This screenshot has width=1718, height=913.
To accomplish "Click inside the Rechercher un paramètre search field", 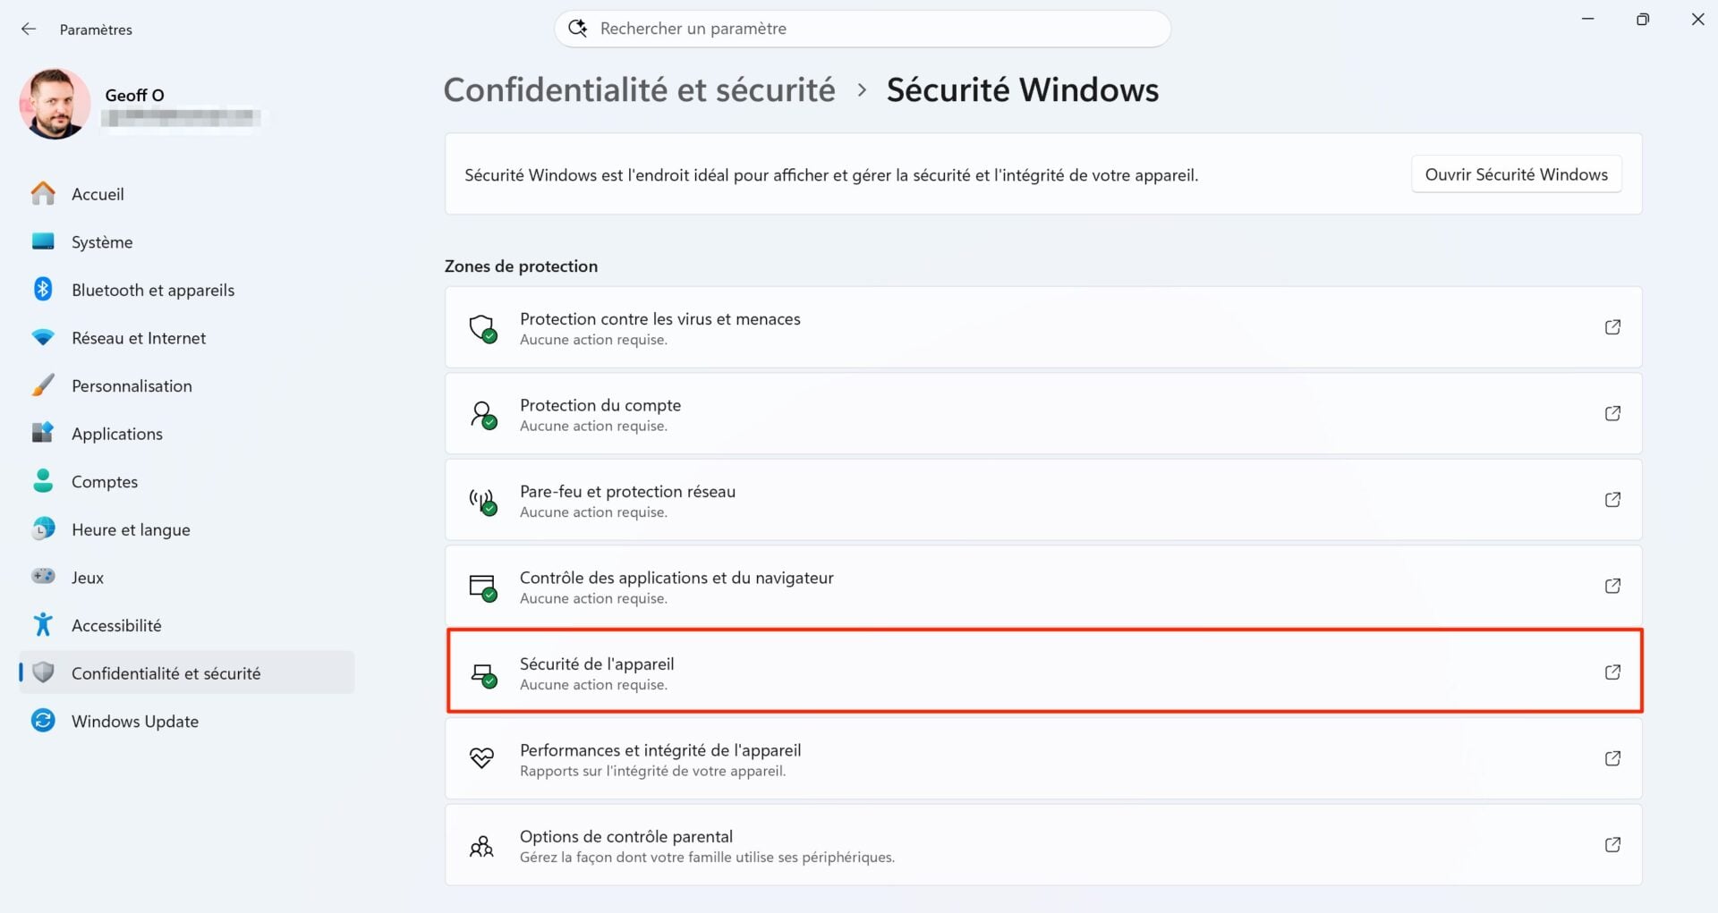I will pos(859,28).
